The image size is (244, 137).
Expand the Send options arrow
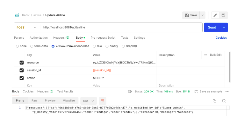coord(224,27)
